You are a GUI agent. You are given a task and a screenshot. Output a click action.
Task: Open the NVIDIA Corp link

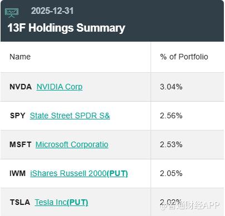pos(59,87)
